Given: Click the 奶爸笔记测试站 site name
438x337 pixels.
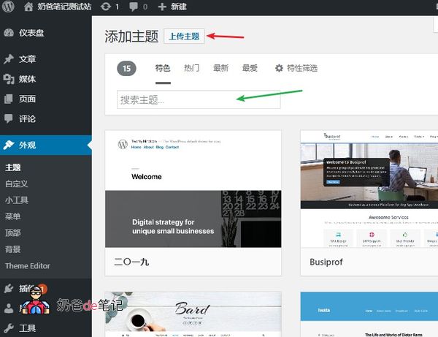Looking at the screenshot, I should 64,7.
